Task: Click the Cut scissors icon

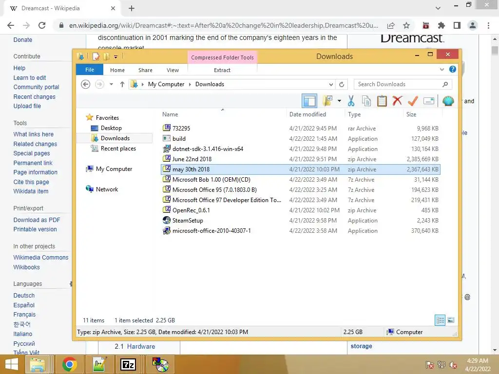Action: tap(351, 101)
